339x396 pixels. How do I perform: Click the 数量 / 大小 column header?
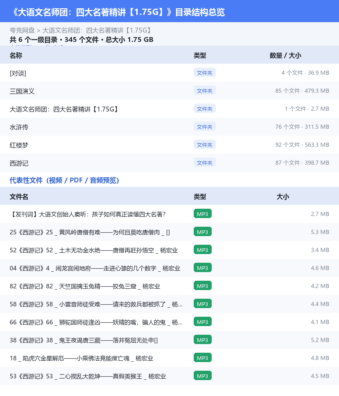tap(285, 55)
